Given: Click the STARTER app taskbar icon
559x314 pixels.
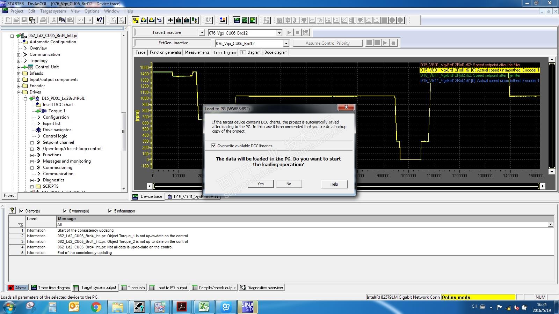Looking at the screenshot, I should coord(247,307).
